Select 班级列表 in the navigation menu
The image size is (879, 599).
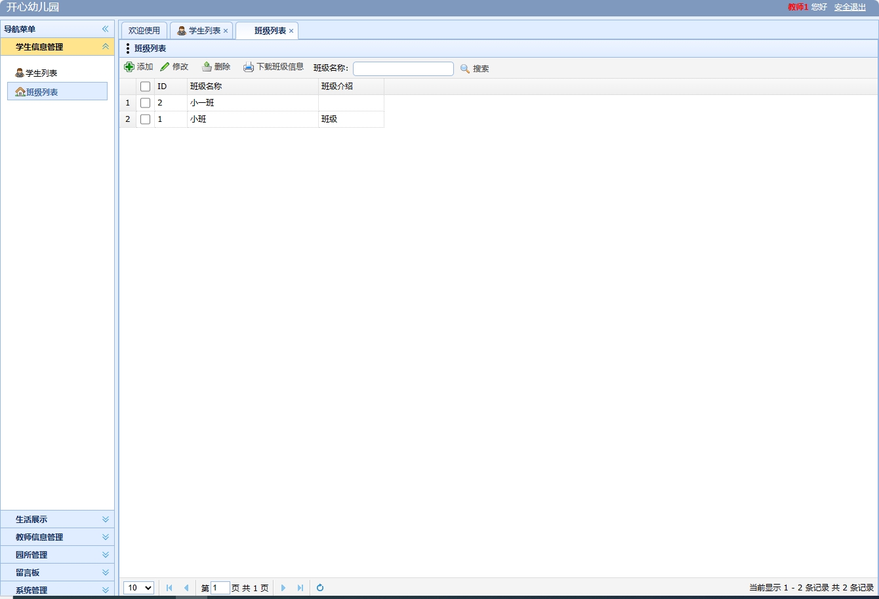point(57,91)
